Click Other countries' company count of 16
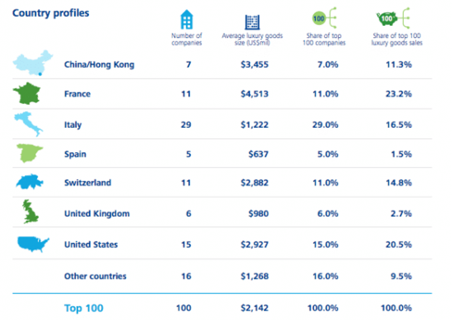The image size is (452, 320). [186, 276]
